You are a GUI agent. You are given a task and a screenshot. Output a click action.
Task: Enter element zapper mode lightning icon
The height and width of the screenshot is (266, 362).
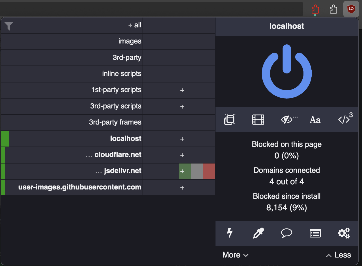pos(230,233)
